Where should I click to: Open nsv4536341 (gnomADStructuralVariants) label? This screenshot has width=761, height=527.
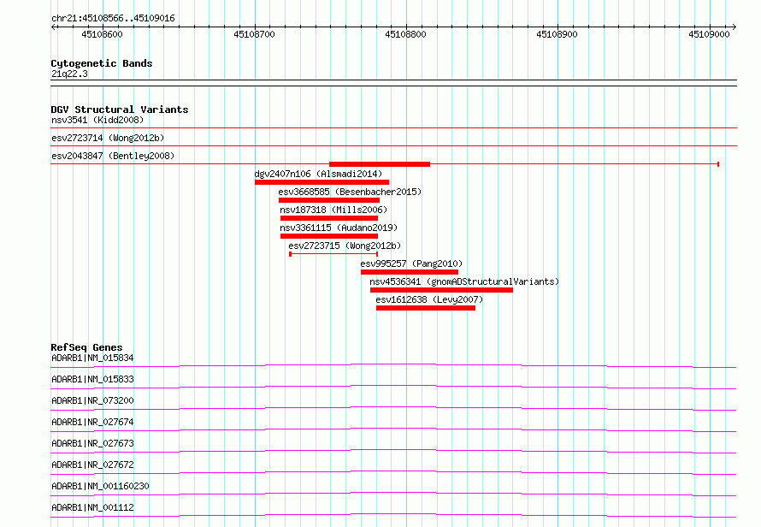click(x=464, y=281)
